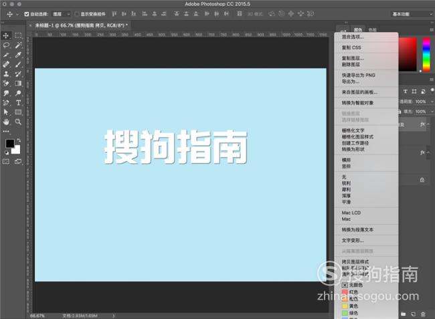The height and width of the screenshot is (319, 435).
Task: Click the foreground color swatch
Action: [10, 143]
